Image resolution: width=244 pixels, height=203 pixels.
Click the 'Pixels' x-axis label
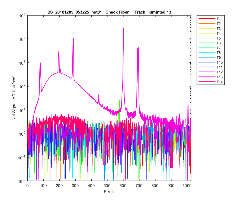(x=109, y=192)
